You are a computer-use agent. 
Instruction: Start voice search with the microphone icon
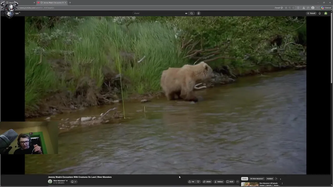tap(198, 13)
